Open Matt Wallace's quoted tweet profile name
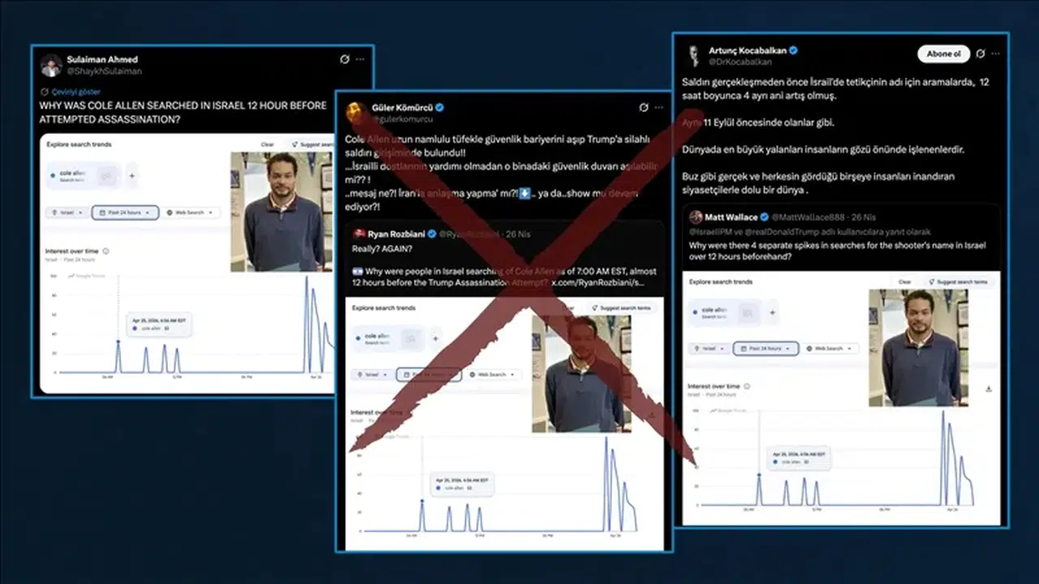The width and height of the screenshot is (1039, 584). pyautogui.click(x=731, y=217)
